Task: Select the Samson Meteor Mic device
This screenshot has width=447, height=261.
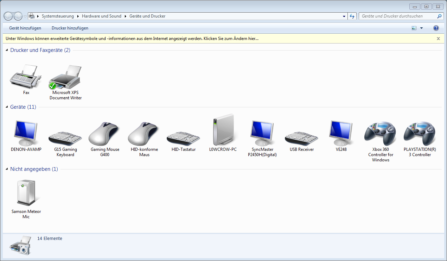Action: click(x=26, y=193)
